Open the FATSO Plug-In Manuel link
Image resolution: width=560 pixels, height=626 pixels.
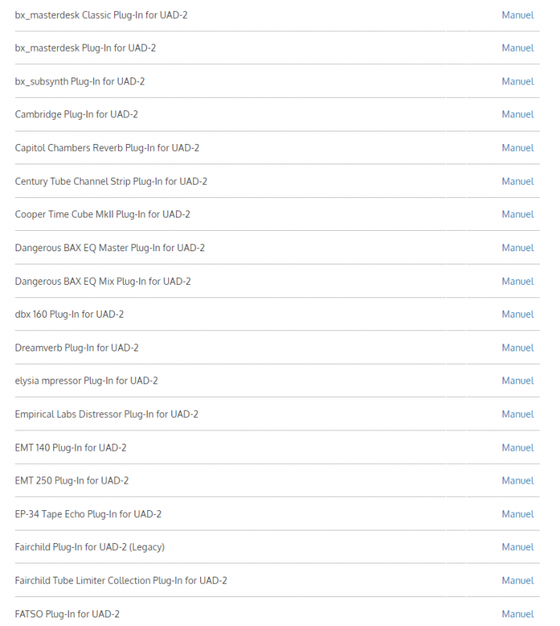pos(518,614)
